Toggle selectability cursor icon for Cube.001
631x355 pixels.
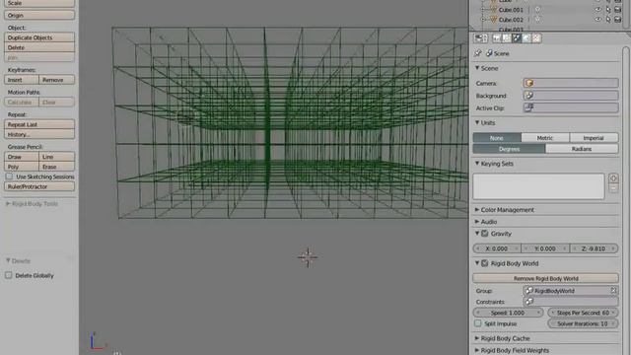[x=608, y=10]
